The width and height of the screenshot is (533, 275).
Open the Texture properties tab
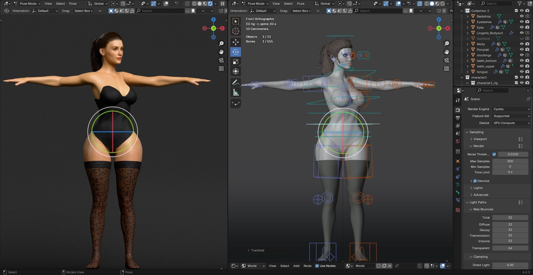tap(458, 210)
